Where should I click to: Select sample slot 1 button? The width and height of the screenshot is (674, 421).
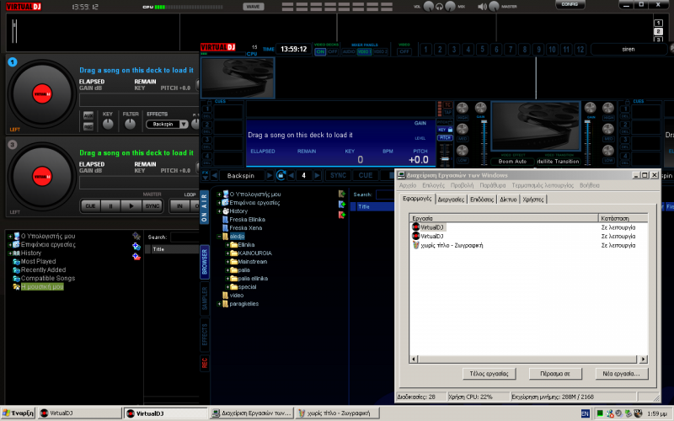pos(425,50)
